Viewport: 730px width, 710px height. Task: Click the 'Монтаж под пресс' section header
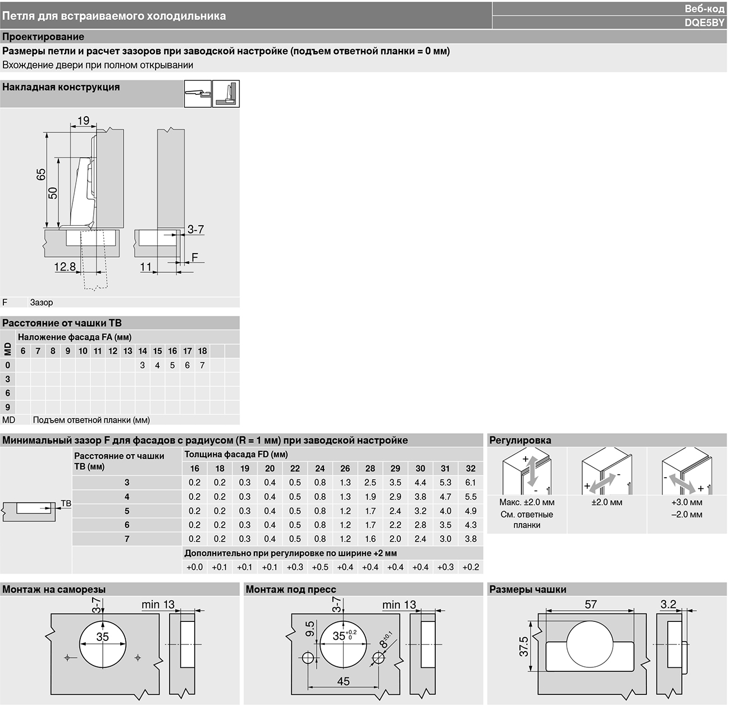[x=291, y=589]
